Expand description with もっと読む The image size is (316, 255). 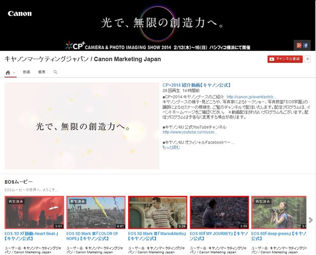171,148
